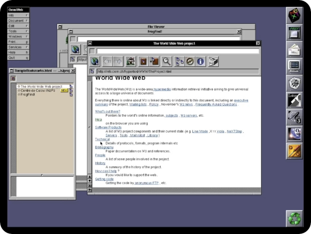Expand the Services submenu

coord(18,47)
